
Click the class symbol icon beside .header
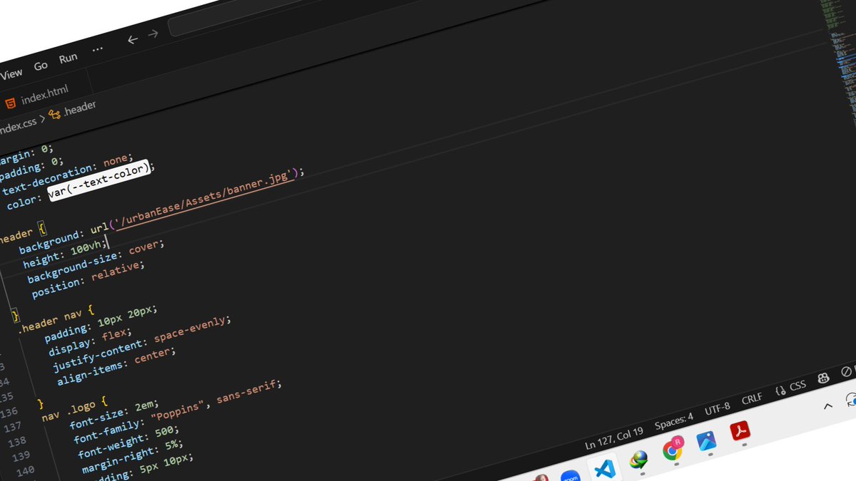click(x=54, y=115)
